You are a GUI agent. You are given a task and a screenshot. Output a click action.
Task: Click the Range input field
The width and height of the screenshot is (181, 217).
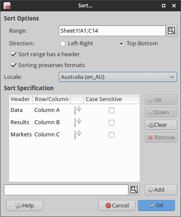pos(112,31)
